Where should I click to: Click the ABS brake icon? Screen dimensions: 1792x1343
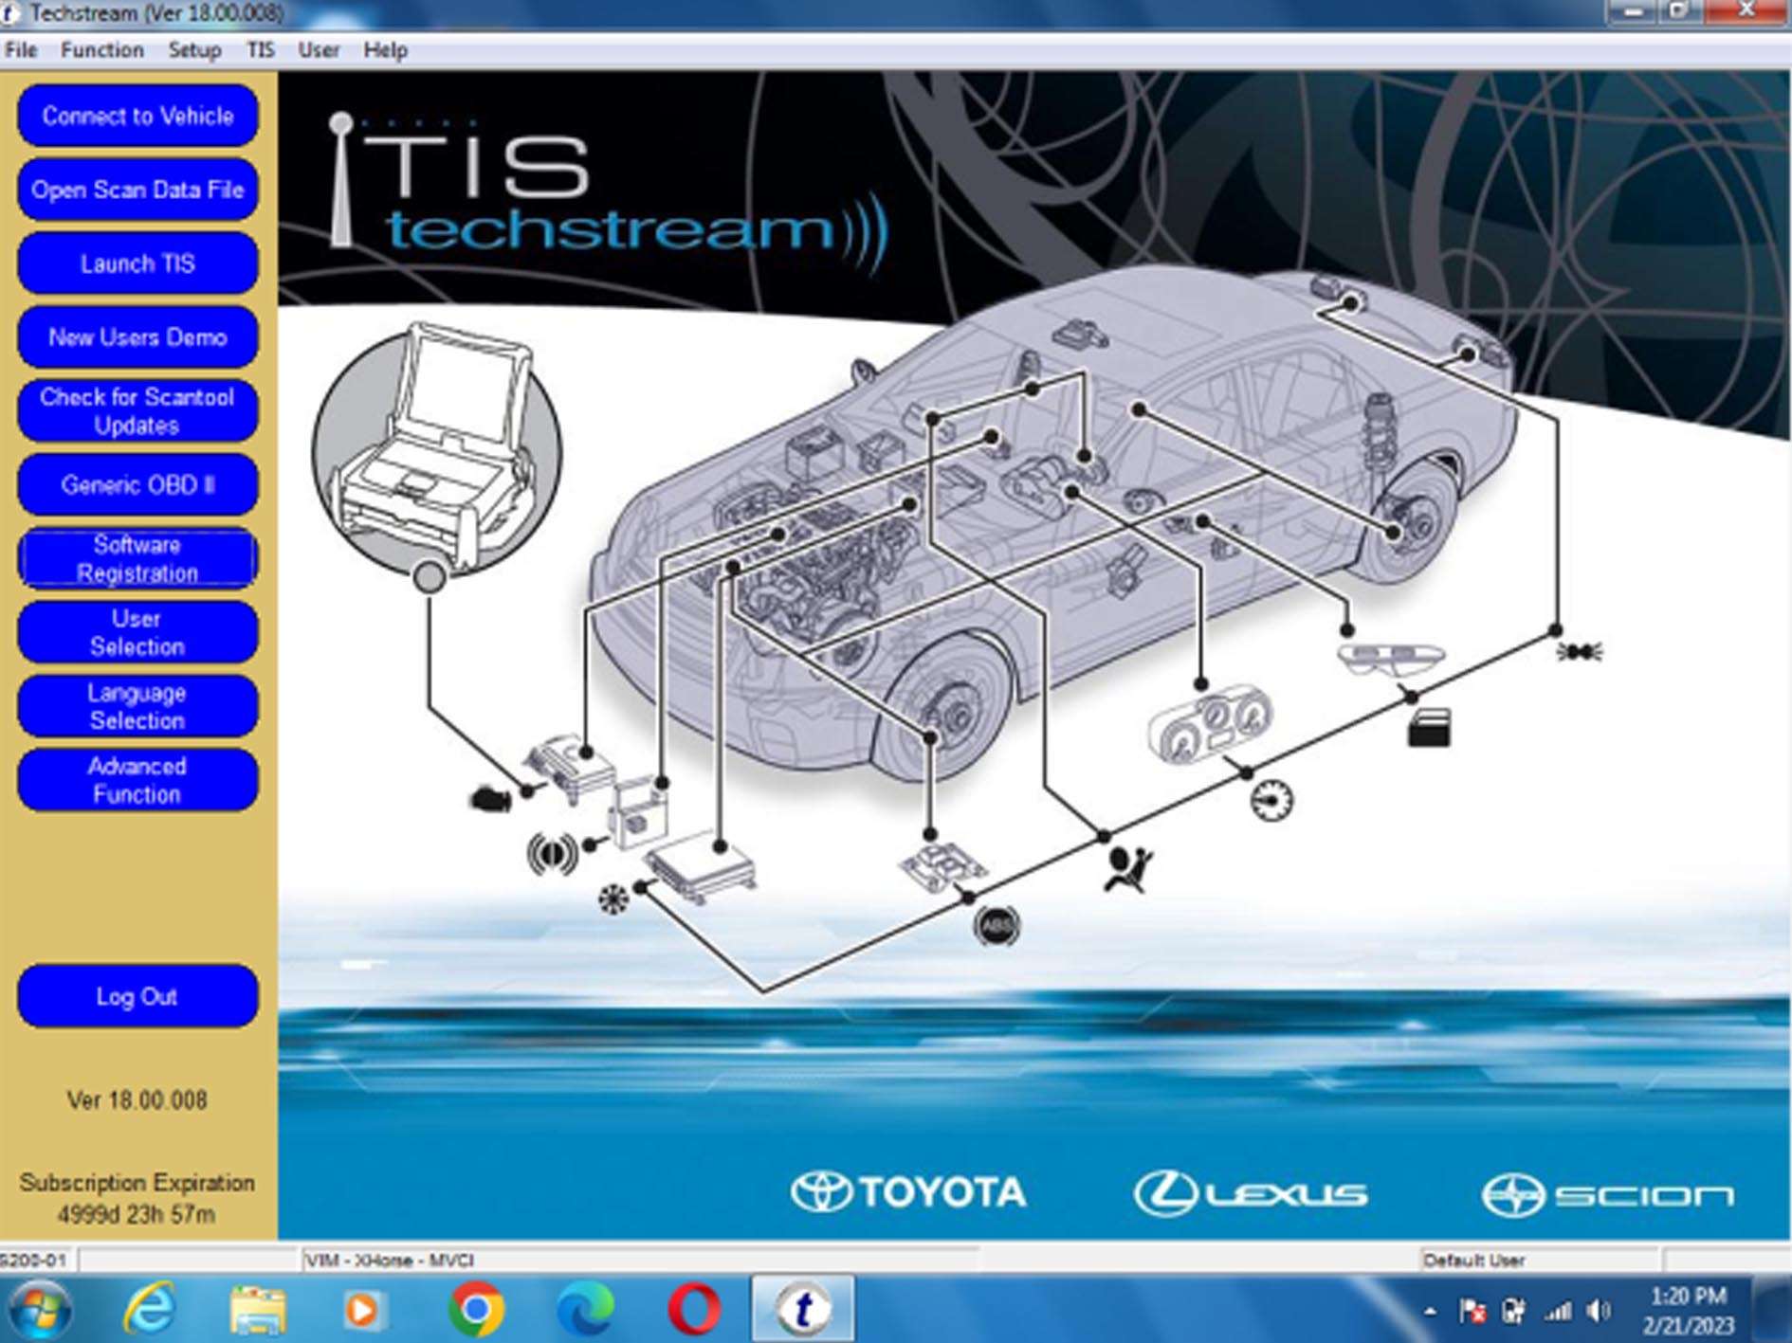pyautogui.click(x=997, y=925)
